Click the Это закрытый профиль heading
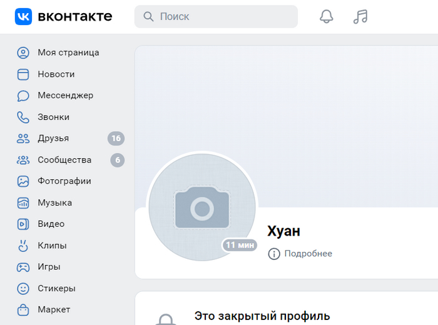Screen dimensions: 438x325 [x=262, y=316]
